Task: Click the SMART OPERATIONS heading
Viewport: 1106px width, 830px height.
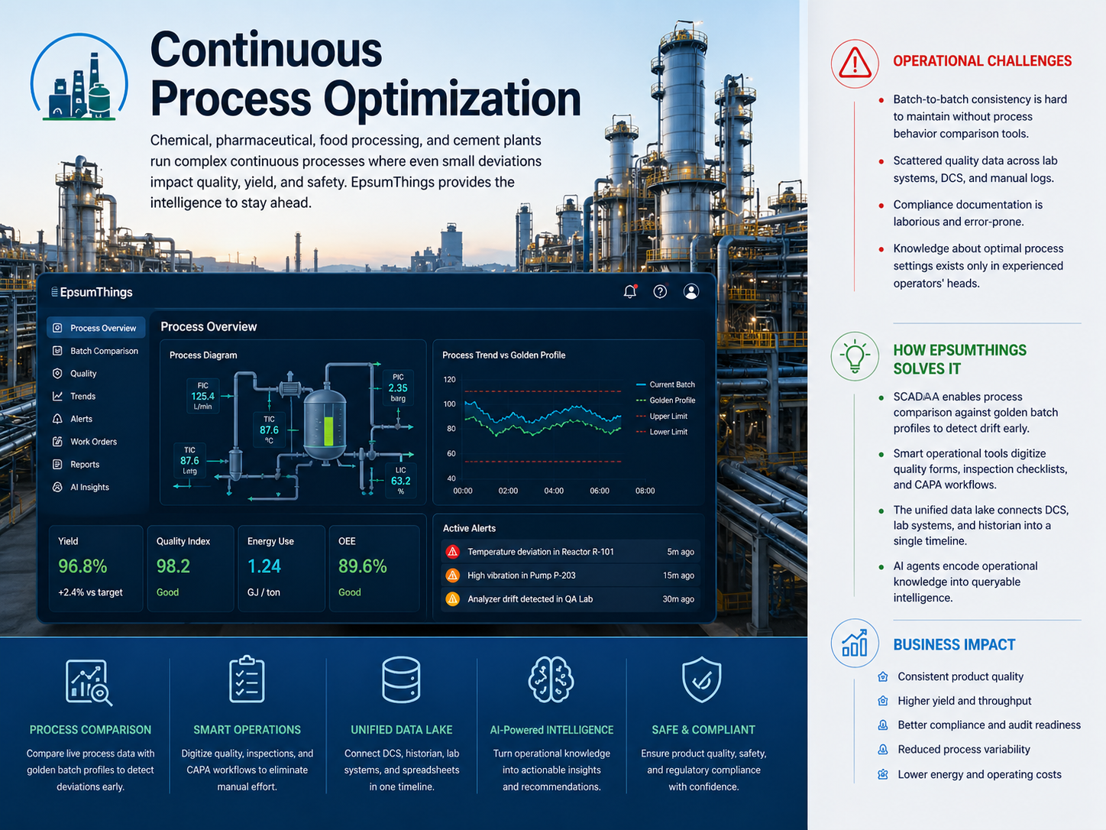Action: 247,730
